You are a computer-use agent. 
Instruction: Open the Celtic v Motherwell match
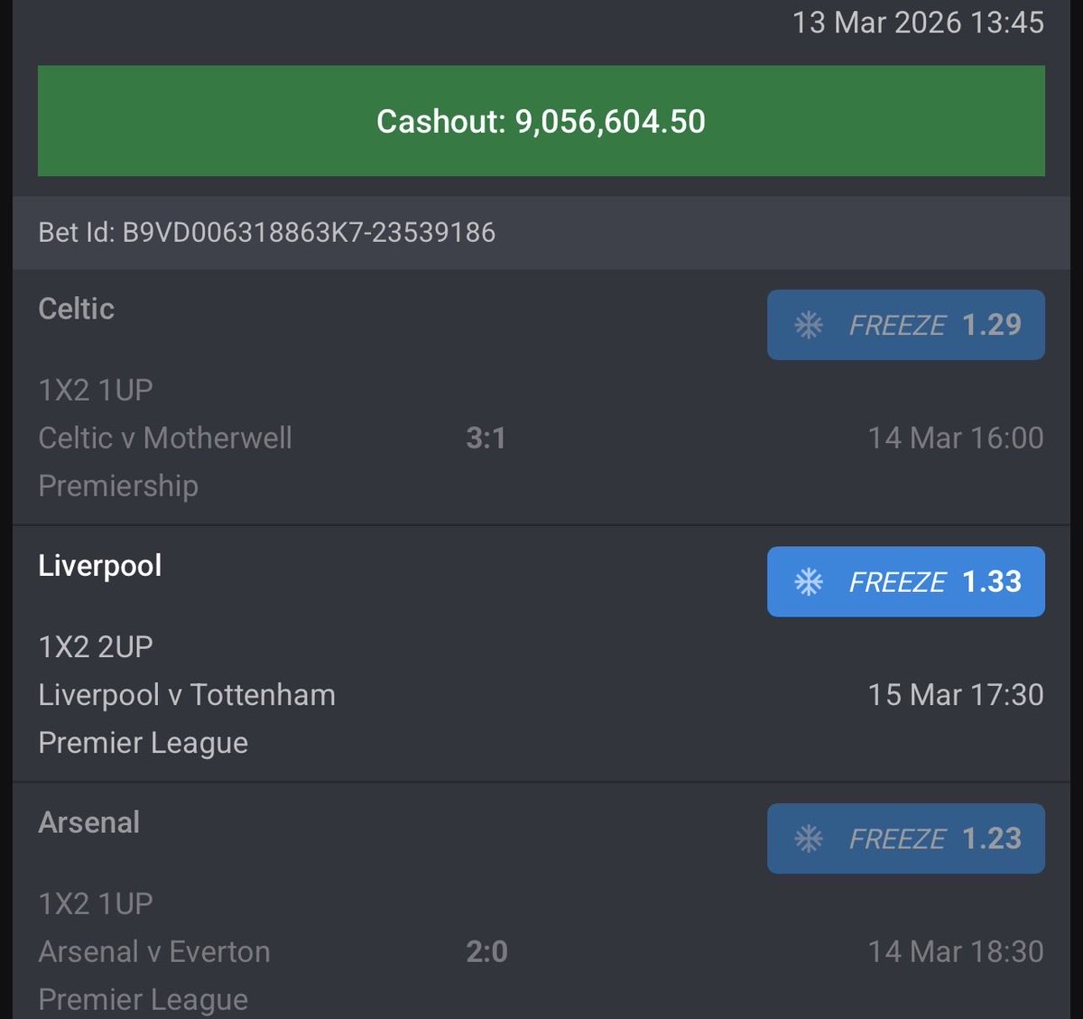coord(165,438)
